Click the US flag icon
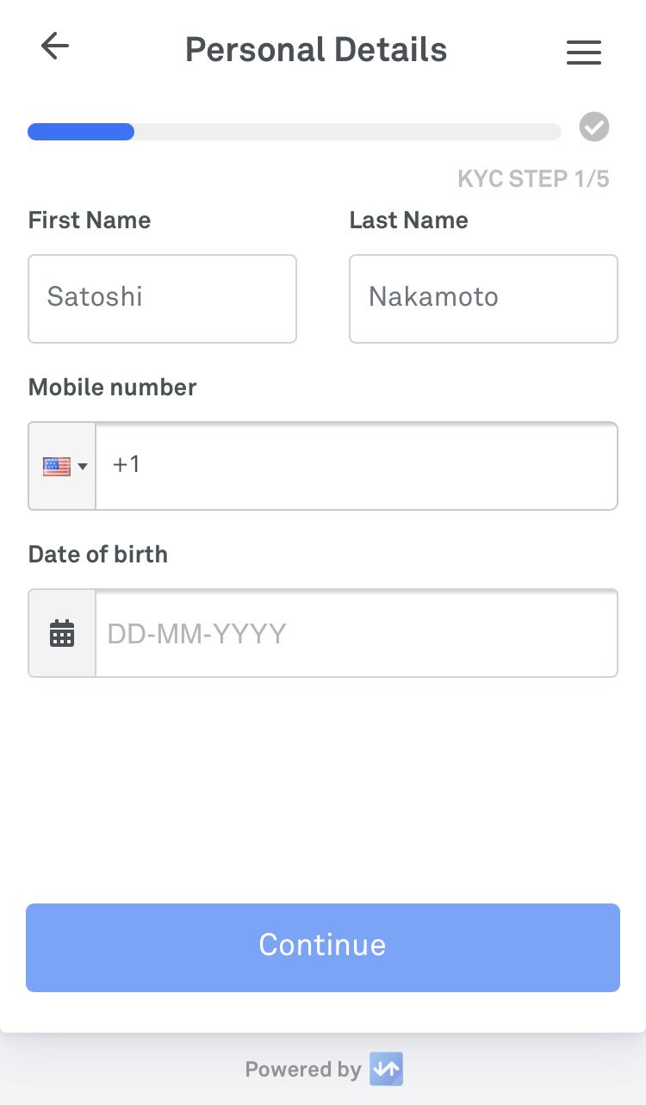This screenshot has height=1105, width=646. tap(56, 466)
